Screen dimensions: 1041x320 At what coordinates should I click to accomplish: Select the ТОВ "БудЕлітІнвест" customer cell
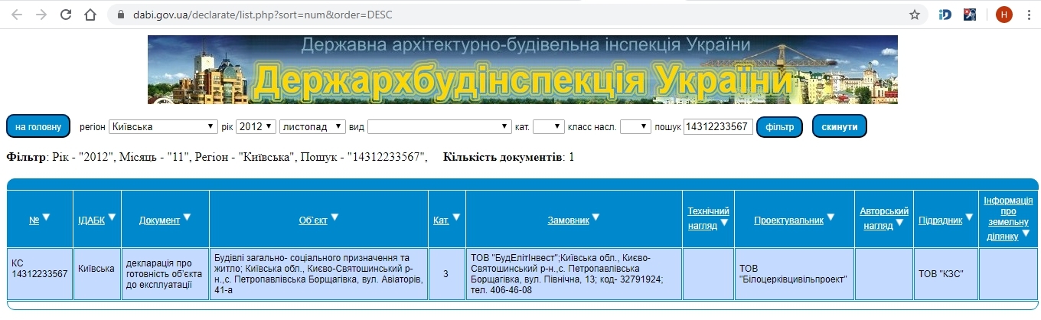coord(573,273)
